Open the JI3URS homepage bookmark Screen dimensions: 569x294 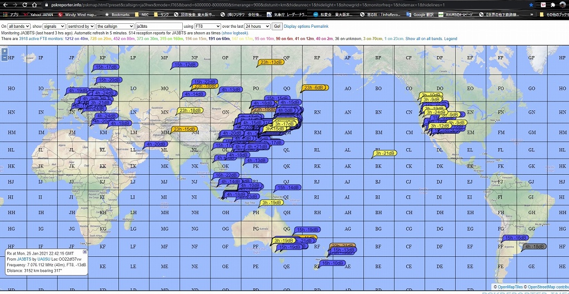456,14
